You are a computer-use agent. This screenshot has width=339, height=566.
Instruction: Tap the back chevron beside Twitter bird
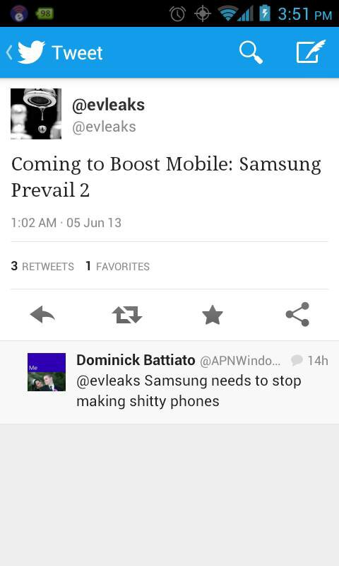coord(9,52)
